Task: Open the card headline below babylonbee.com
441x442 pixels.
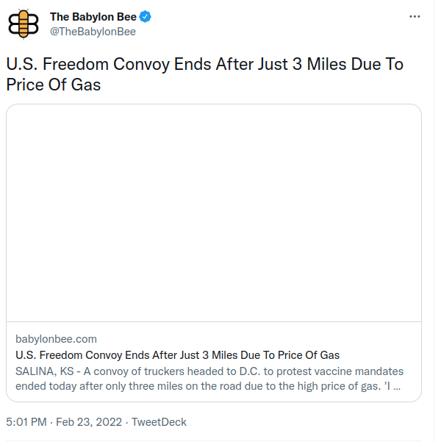Action: click(177, 355)
